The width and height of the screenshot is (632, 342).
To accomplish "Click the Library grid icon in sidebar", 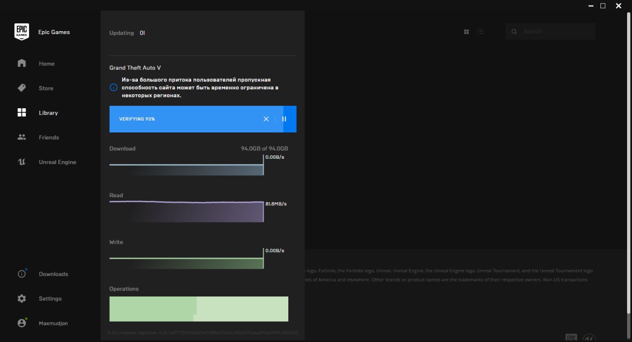I will tap(21, 113).
